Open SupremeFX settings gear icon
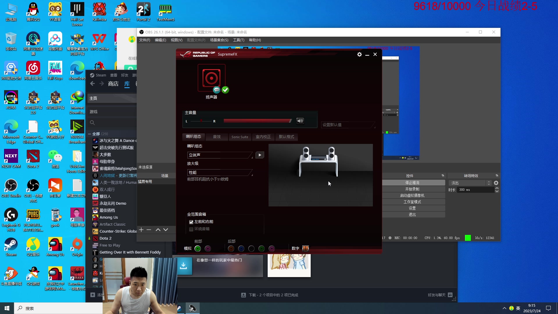The width and height of the screenshot is (558, 314). coord(360,54)
